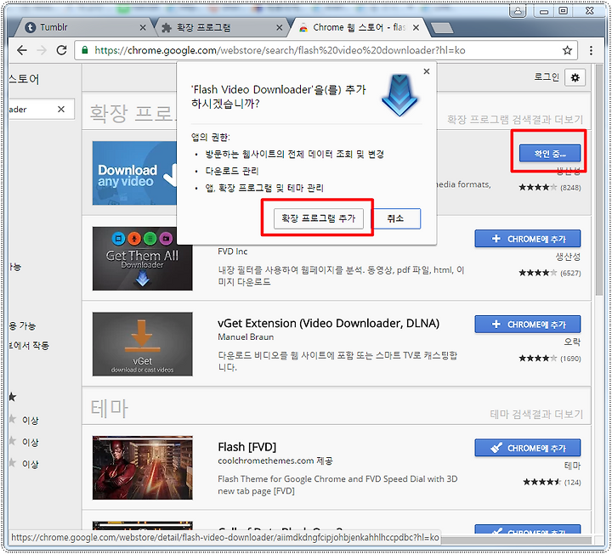The width and height of the screenshot is (612, 554).
Task: Open the Chrome three-dot menu
Action: 591,50
